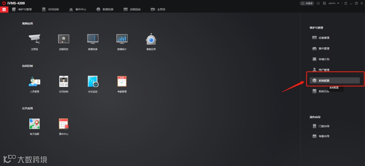Image resolution: width=365 pixels, height=166 pixels.
Task: Click the 事件管理 panel icon
Action: click(x=314, y=48)
